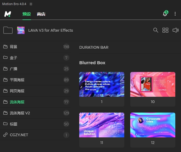Toggle the grid view layout icon
This screenshot has width=181, height=152.
coord(165,30)
